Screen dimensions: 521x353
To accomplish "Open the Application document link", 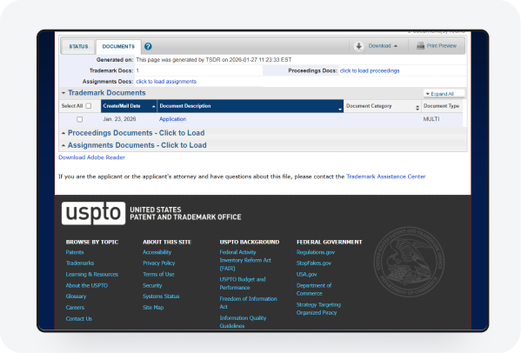I will coord(172,119).
